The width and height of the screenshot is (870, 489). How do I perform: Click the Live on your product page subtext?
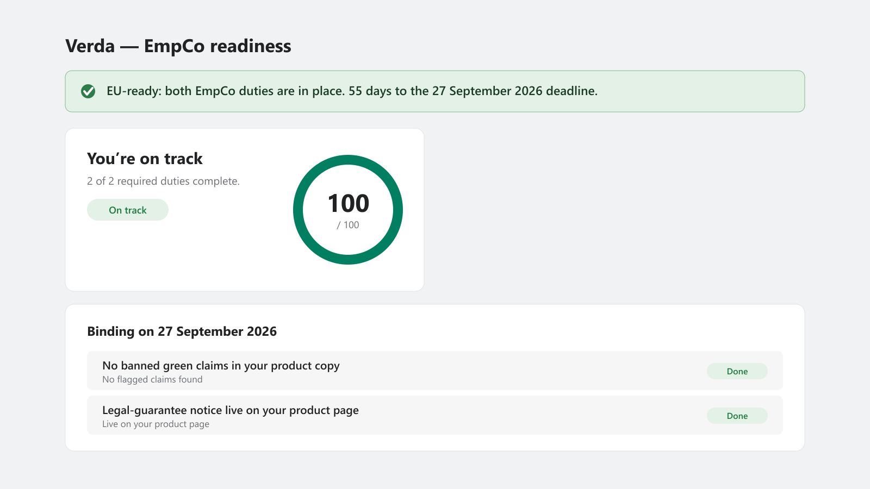[x=156, y=424]
